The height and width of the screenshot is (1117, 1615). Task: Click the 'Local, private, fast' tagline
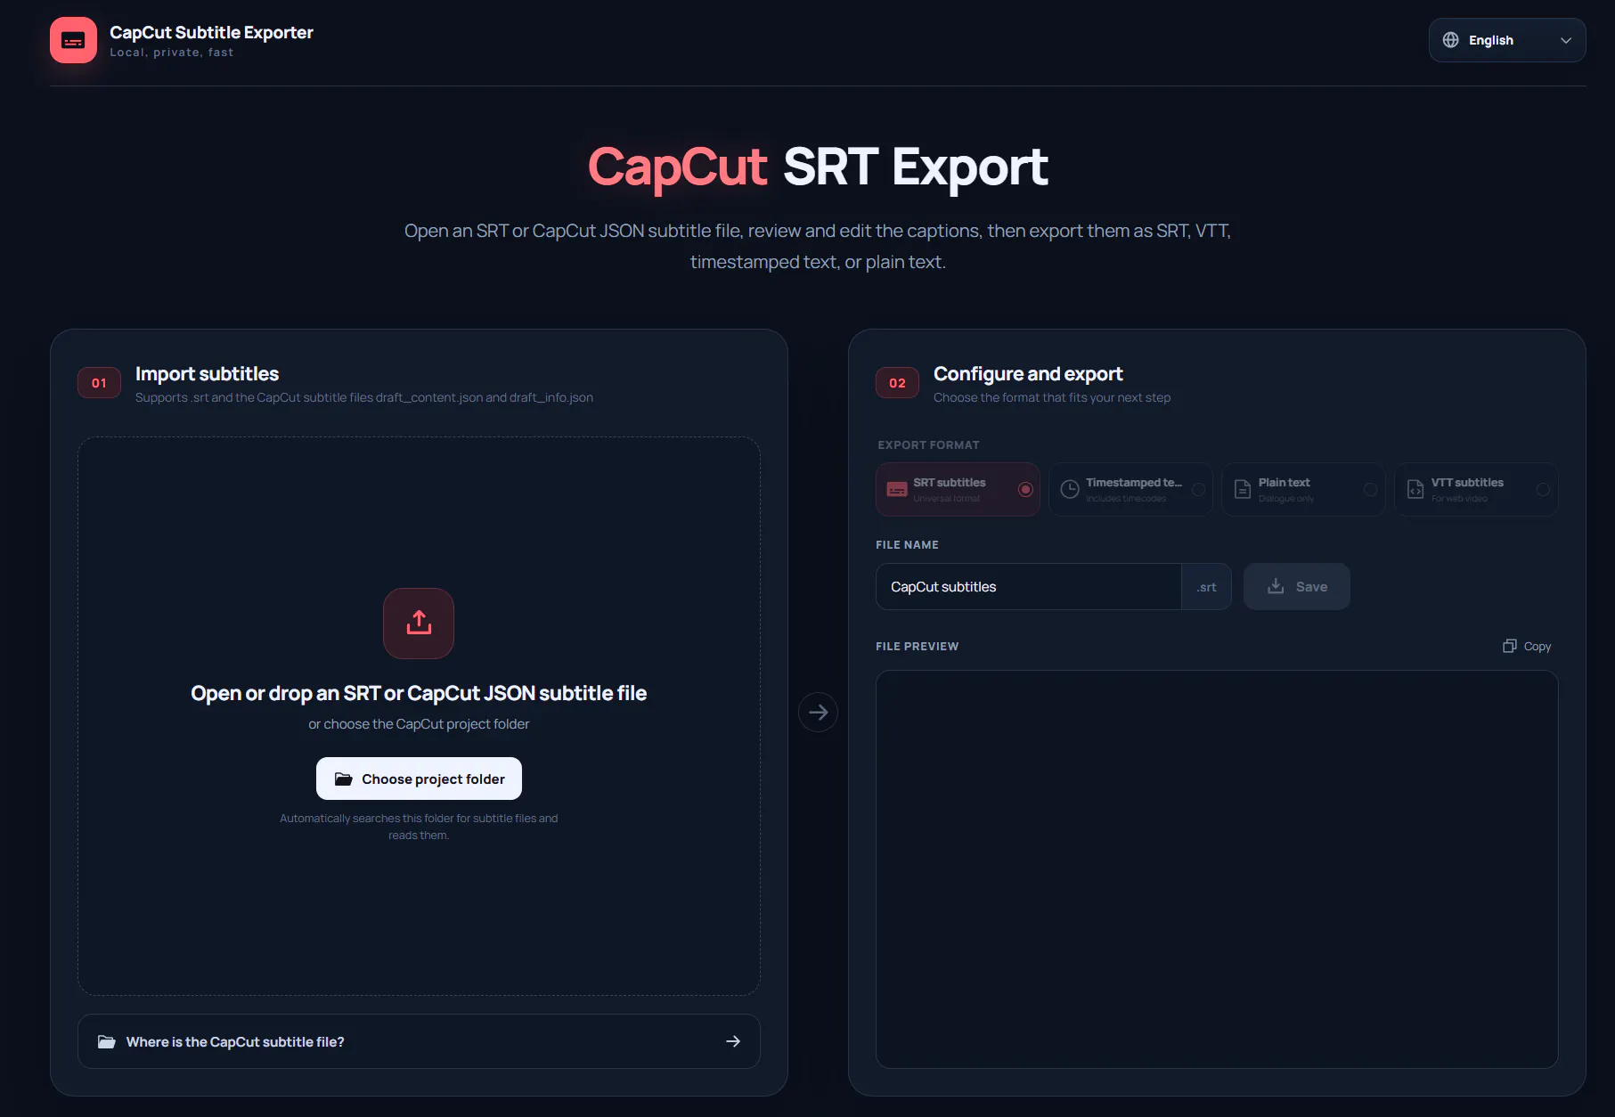[172, 53]
